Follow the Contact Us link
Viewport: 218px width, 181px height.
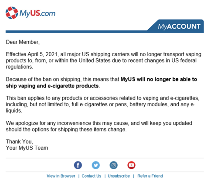pos(92,176)
